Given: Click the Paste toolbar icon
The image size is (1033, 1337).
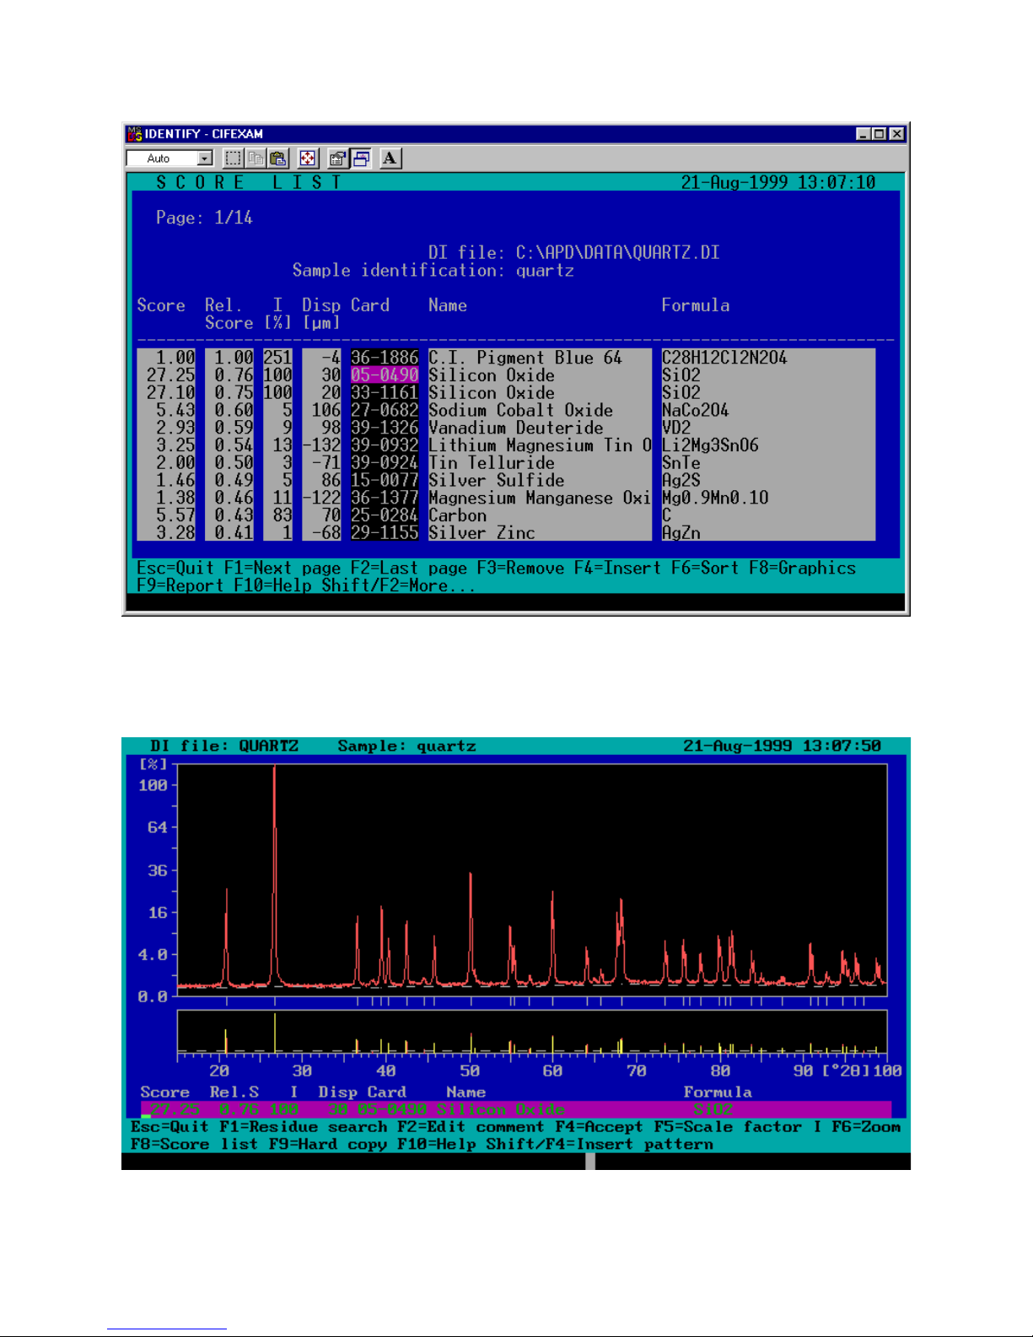Looking at the screenshot, I should click(277, 158).
